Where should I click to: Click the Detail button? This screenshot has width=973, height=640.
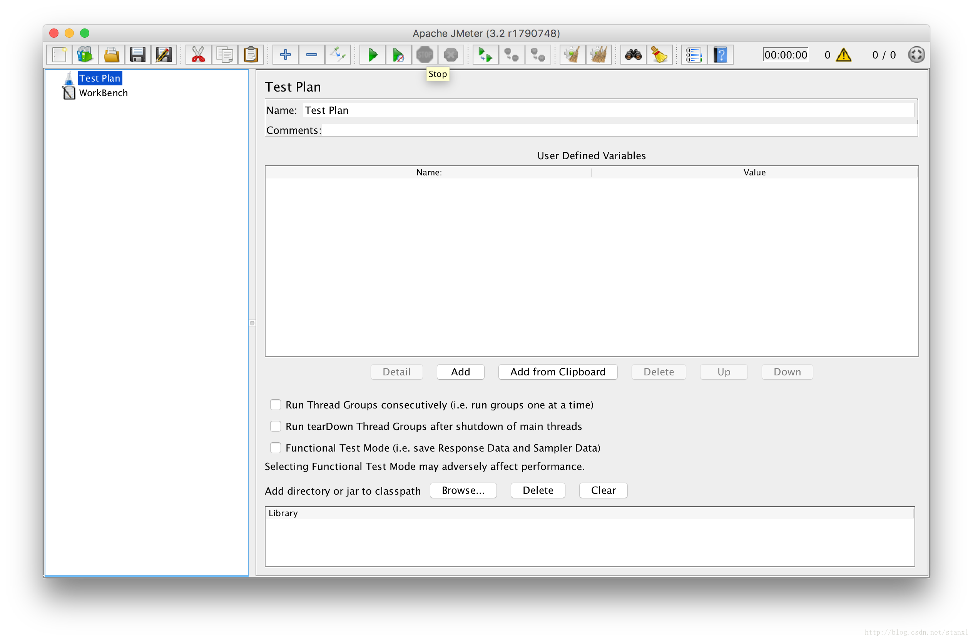pyautogui.click(x=396, y=372)
